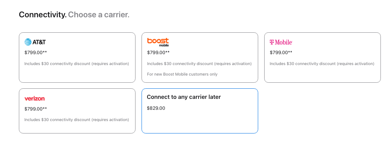Choose the T-Mobile carrier card
Image resolution: width=385 pixels, height=144 pixels.
click(x=322, y=58)
